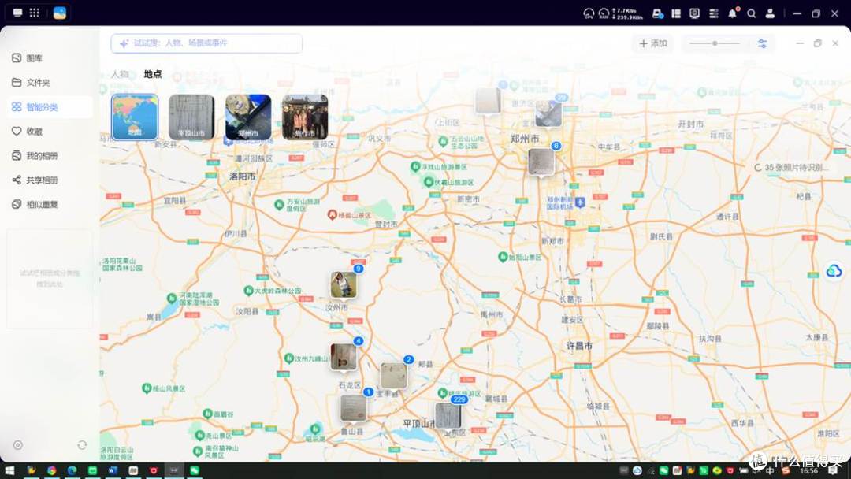This screenshot has height=479, width=851.
Task: Click the taskbar clock showing 16:56
Action: tap(808, 471)
